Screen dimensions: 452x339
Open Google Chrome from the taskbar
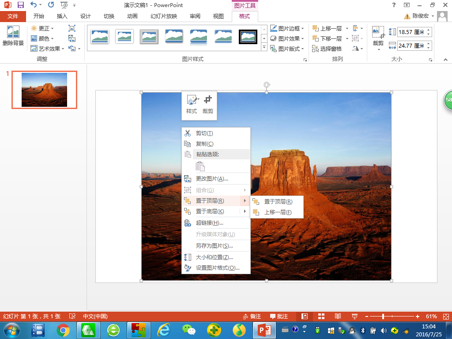click(x=63, y=330)
